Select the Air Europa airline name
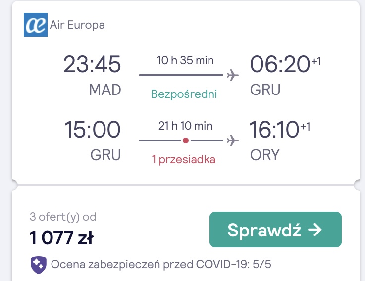The width and height of the screenshot is (365, 281). point(77,25)
